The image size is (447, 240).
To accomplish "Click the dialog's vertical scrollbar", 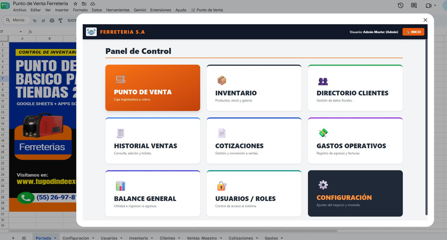I will point(427,127).
